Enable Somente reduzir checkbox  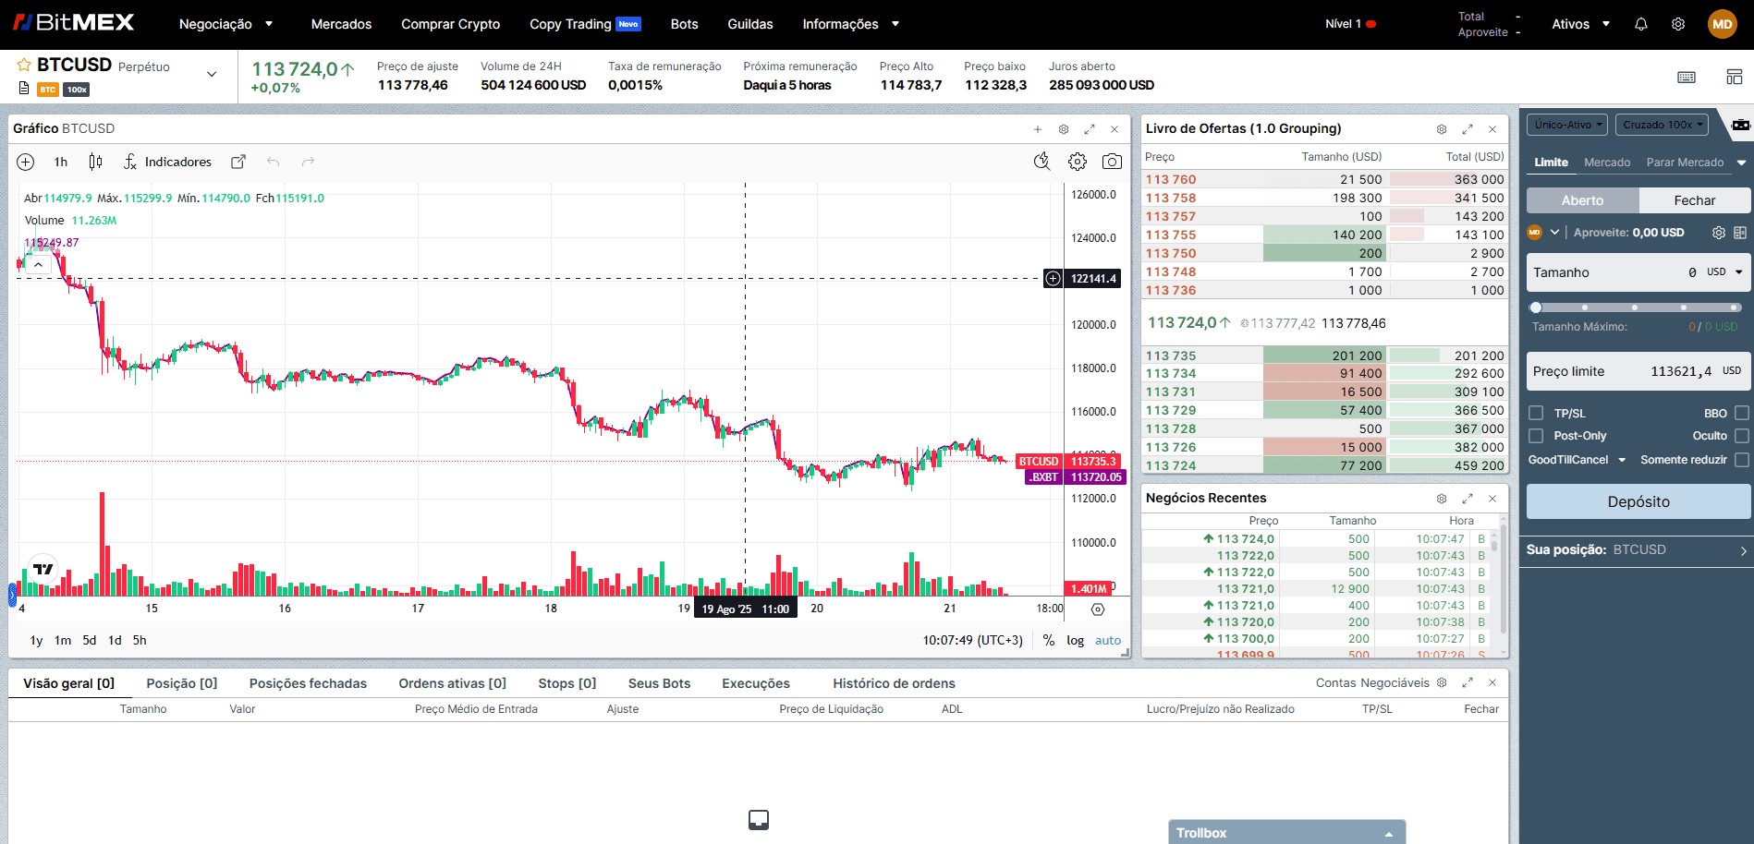click(x=1742, y=460)
